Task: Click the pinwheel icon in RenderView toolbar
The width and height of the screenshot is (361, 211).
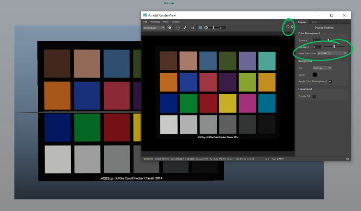Action: tap(185, 28)
